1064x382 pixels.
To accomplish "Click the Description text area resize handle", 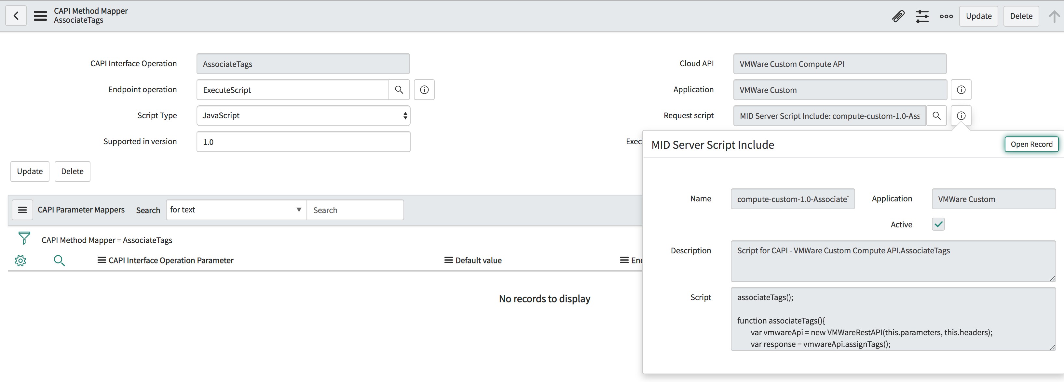I will pyautogui.click(x=1052, y=278).
